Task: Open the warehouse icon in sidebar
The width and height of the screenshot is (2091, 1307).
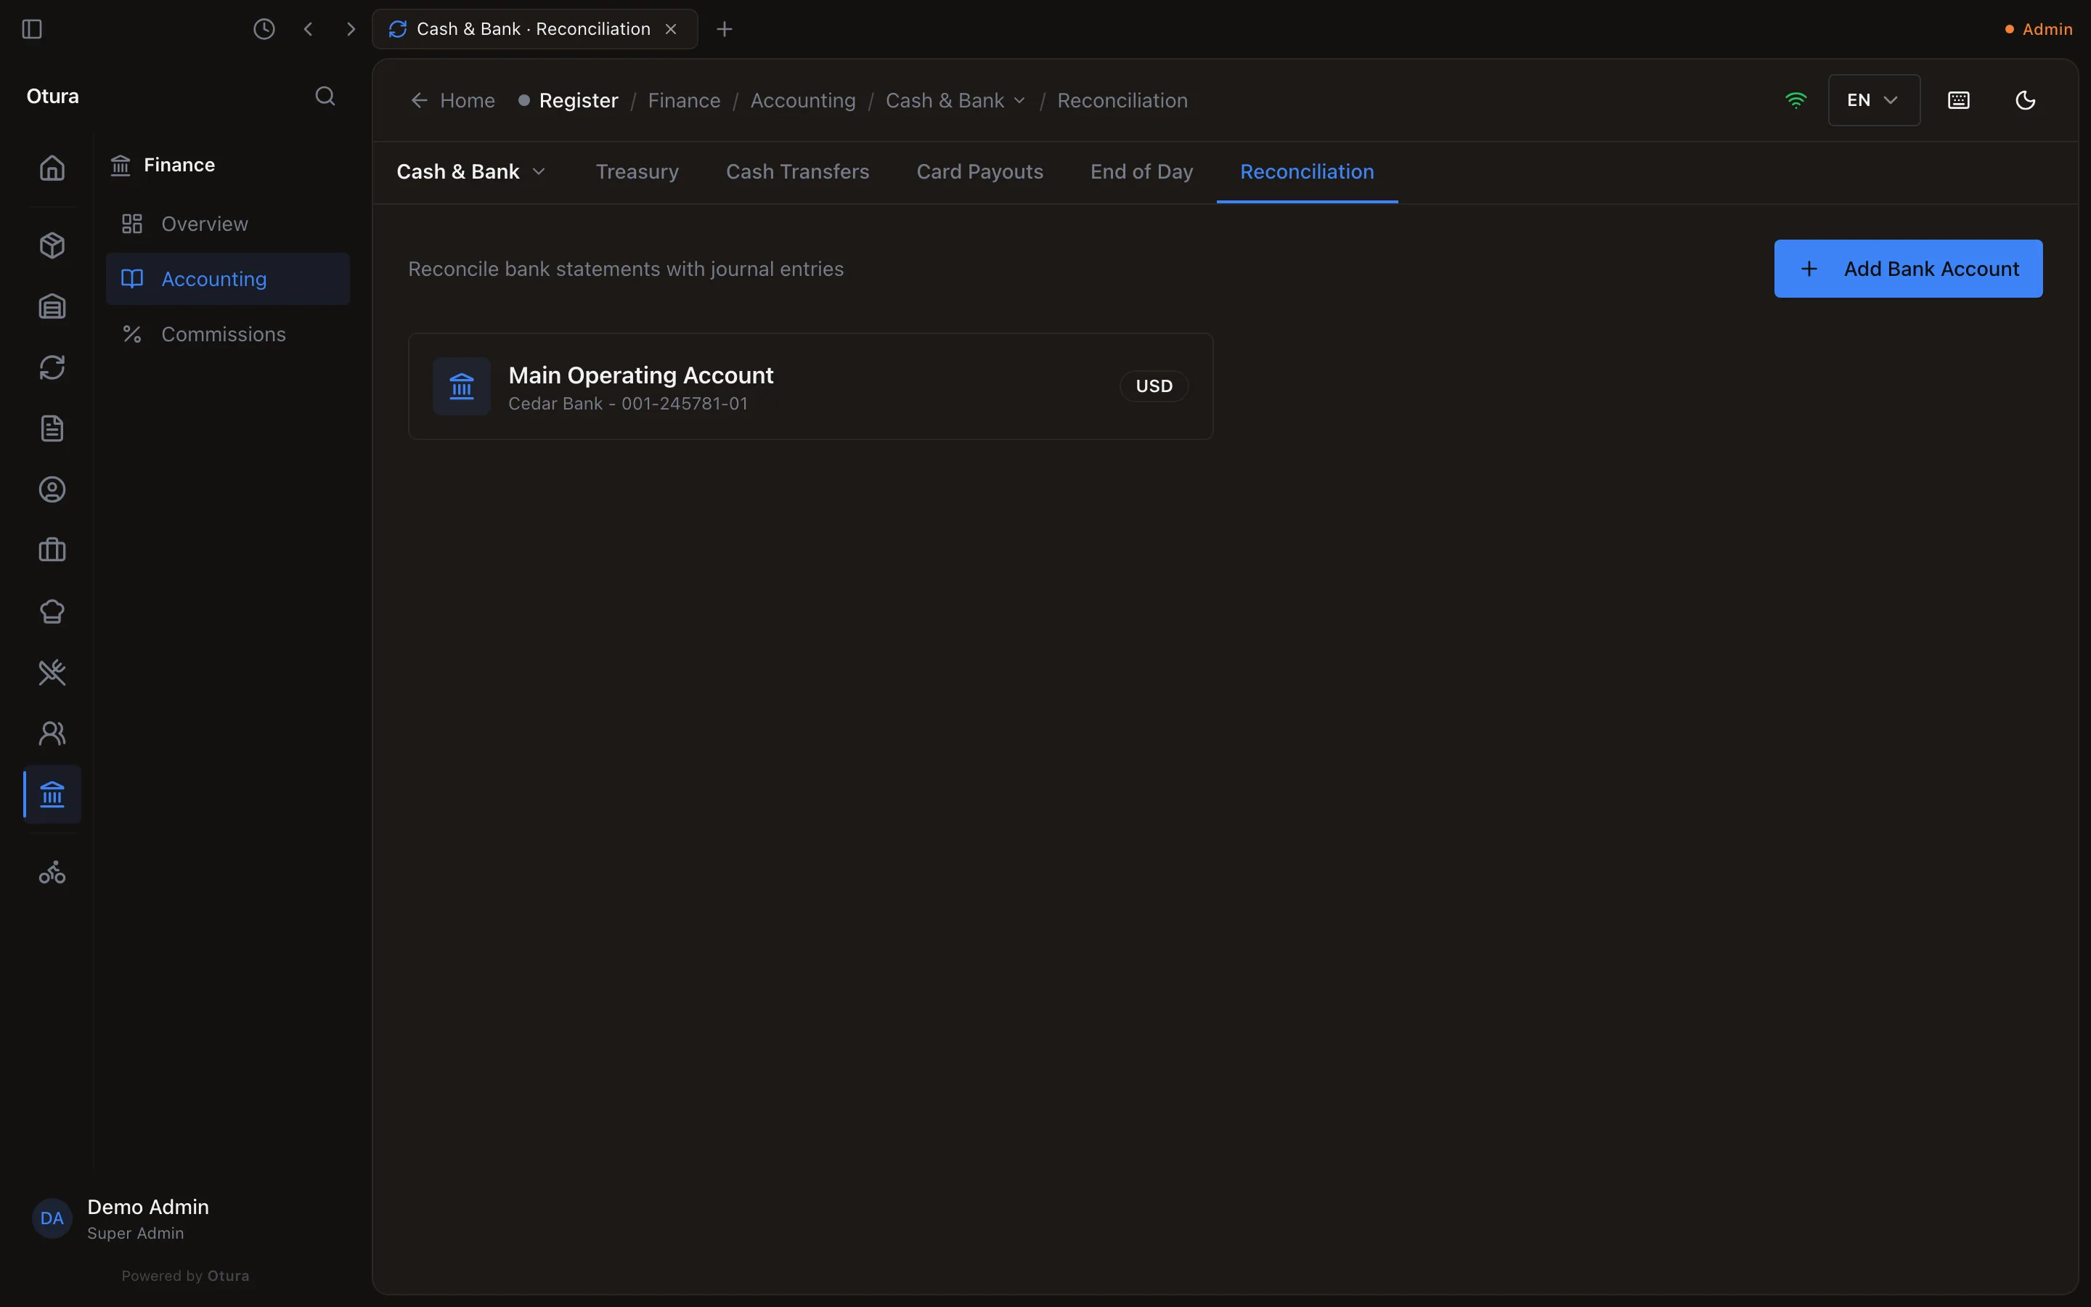Action: pyautogui.click(x=52, y=307)
